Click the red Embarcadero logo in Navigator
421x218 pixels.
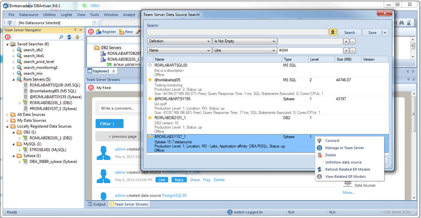[x=8, y=37]
